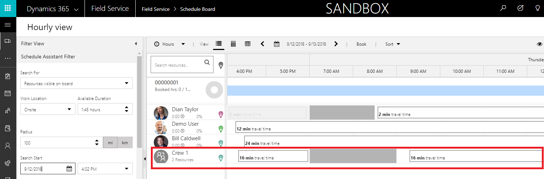Switch to horizontal list view icon

(x=218, y=44)
